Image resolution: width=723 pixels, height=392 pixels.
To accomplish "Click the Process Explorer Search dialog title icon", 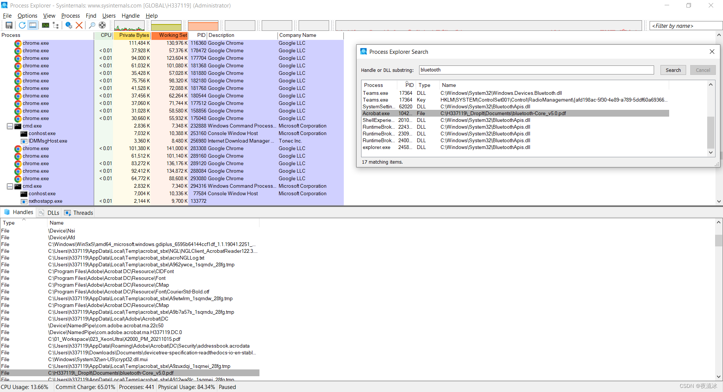I will click(x=363, y=52).
